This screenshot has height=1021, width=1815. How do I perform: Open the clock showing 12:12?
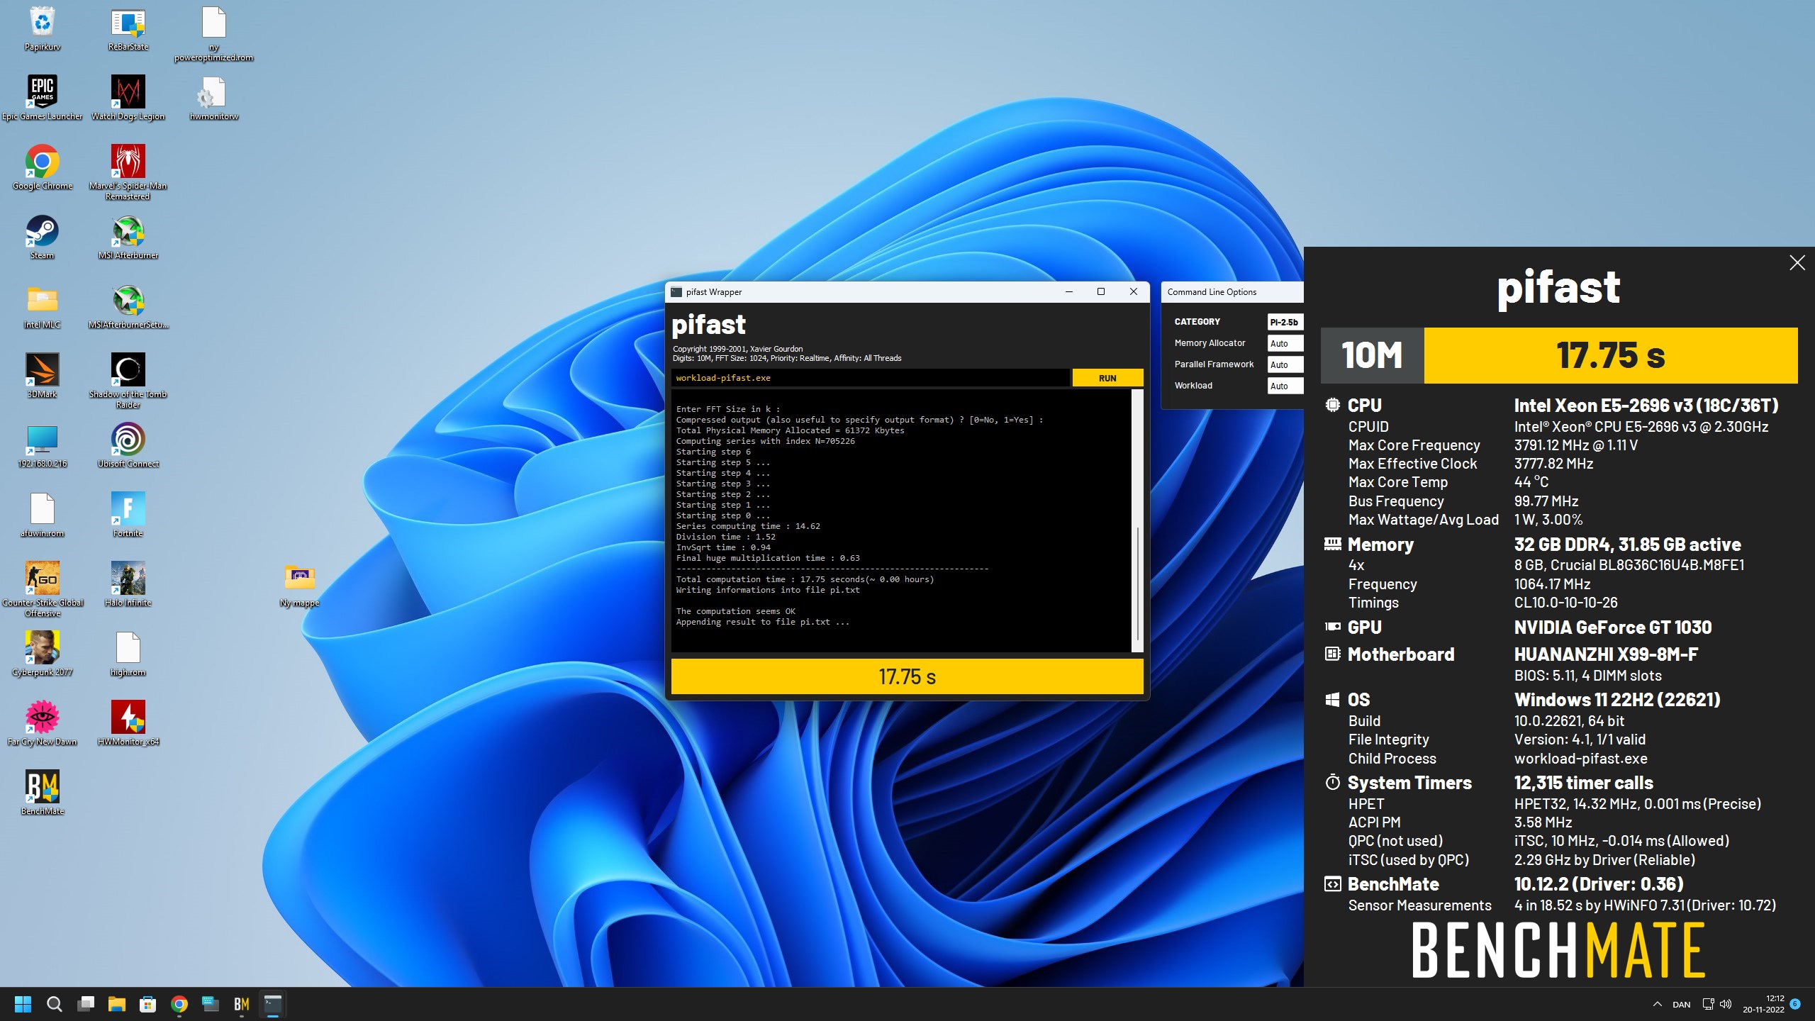1763,1004
